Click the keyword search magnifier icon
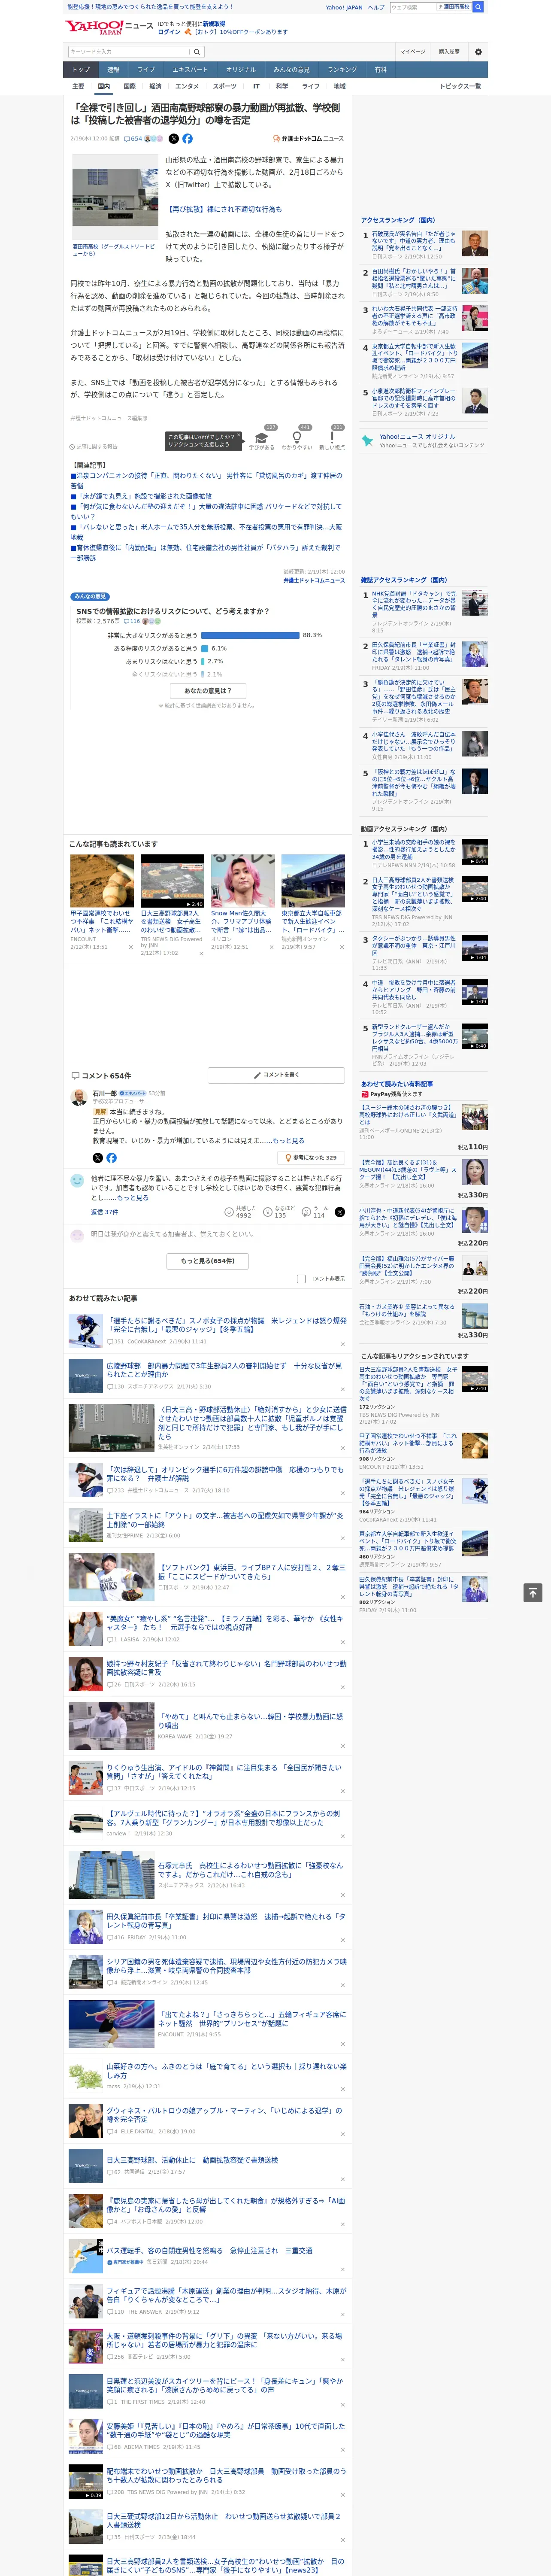 (x=197, y=52)
